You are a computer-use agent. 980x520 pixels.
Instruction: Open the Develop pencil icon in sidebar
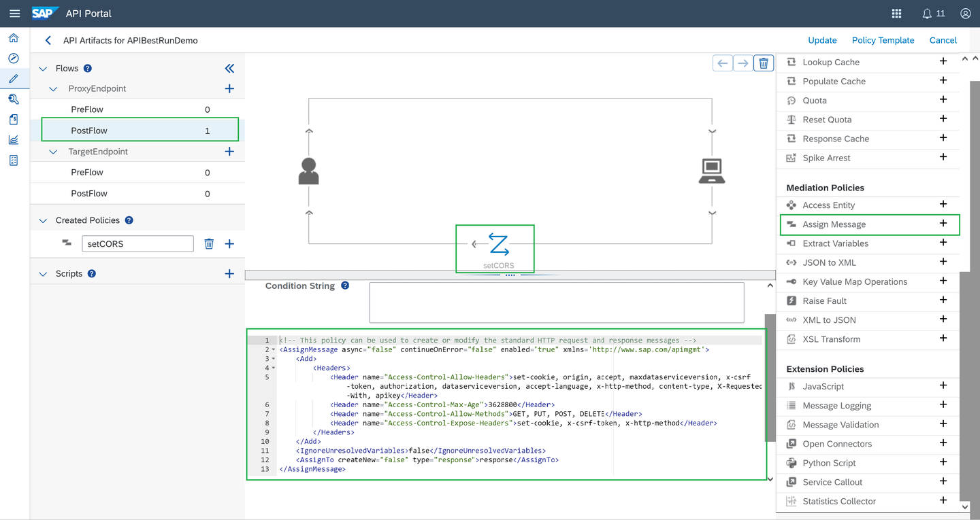click(x=14, y=79)
